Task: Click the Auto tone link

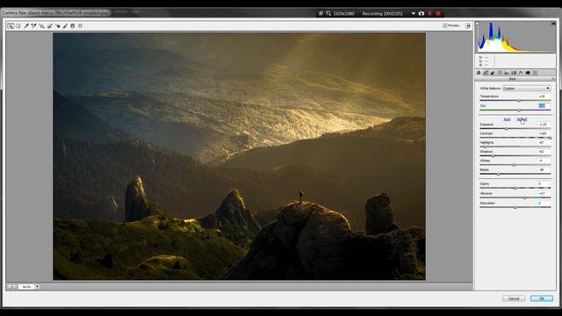Action: (507, 119)
